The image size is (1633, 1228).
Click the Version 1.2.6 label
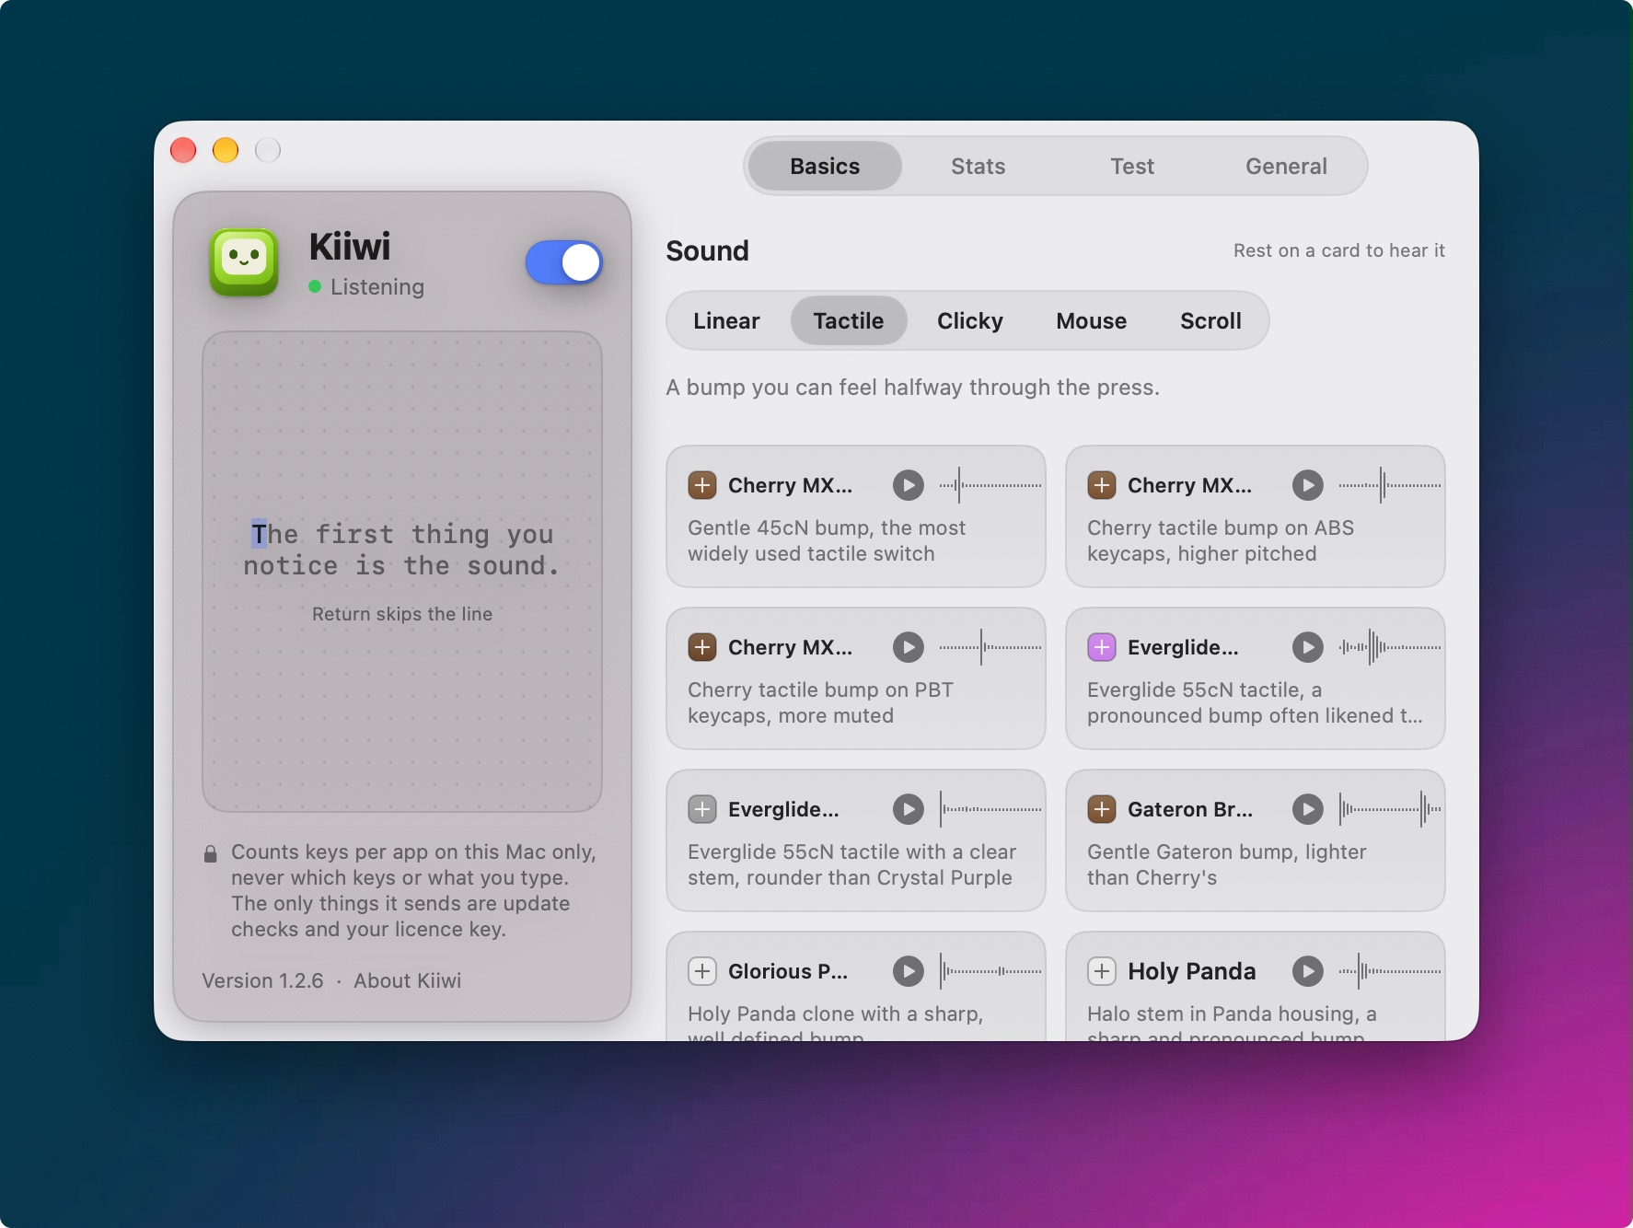click(263, 981)
